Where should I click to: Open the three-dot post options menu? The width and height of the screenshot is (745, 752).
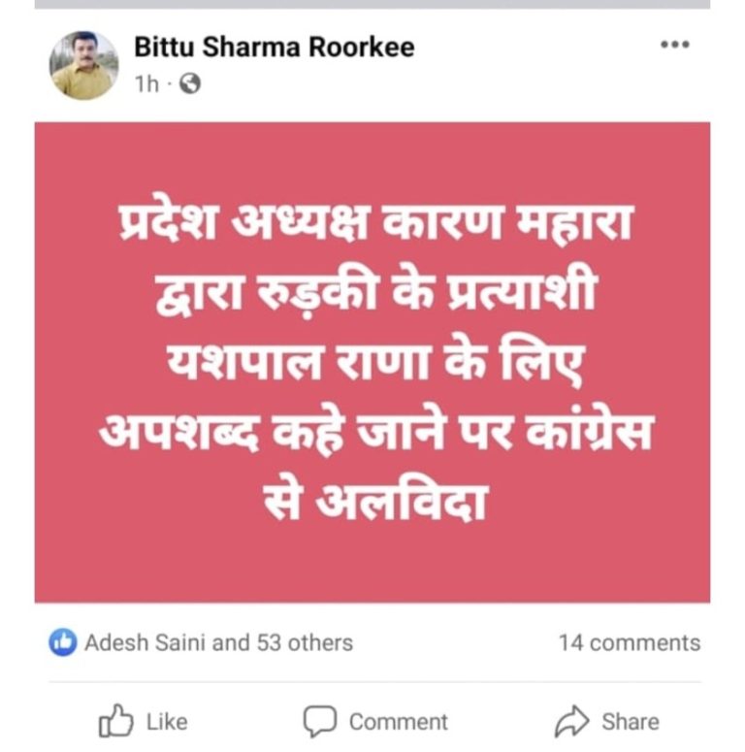coord(674,45)
